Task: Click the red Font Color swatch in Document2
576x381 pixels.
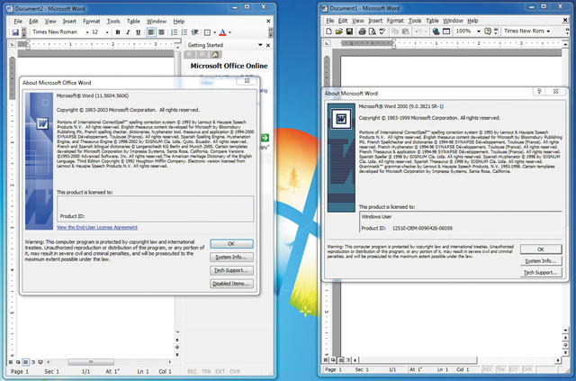Action: click(x=222, y=32)
